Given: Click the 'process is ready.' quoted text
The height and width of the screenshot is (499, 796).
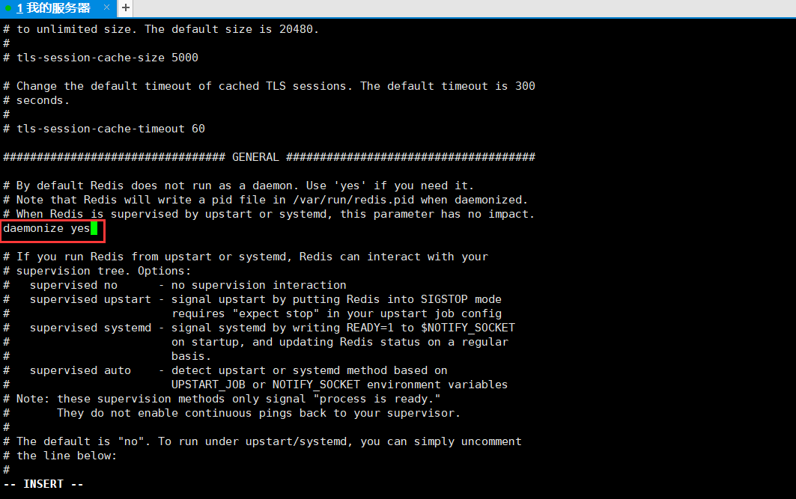Looking at the screenshot, I should pyautogui.click(x=380, y=399).
